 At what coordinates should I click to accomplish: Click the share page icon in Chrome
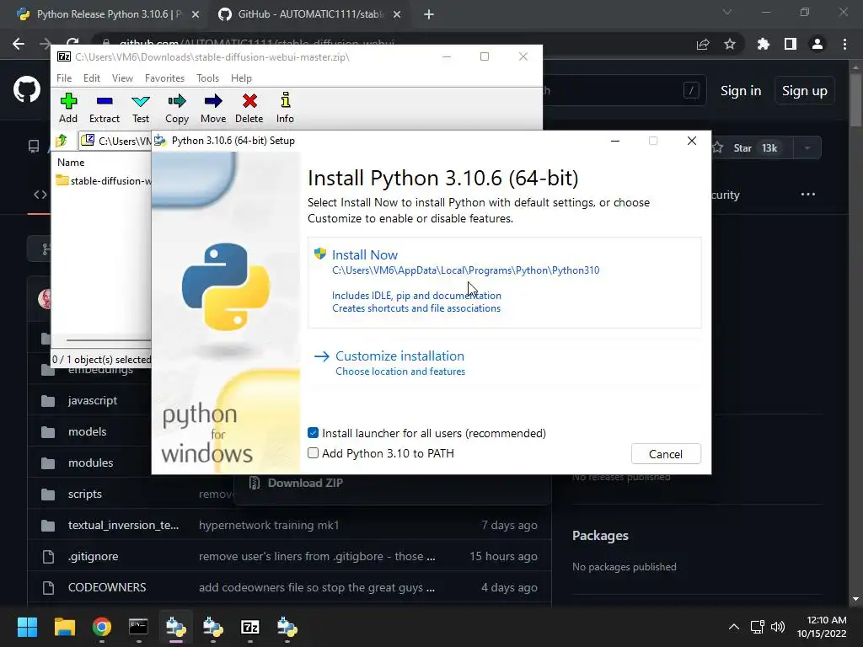click(x=703, y=44)
